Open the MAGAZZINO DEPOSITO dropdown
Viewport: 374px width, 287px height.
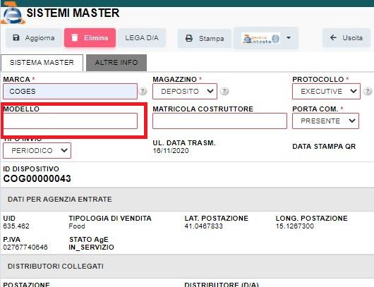185,91
